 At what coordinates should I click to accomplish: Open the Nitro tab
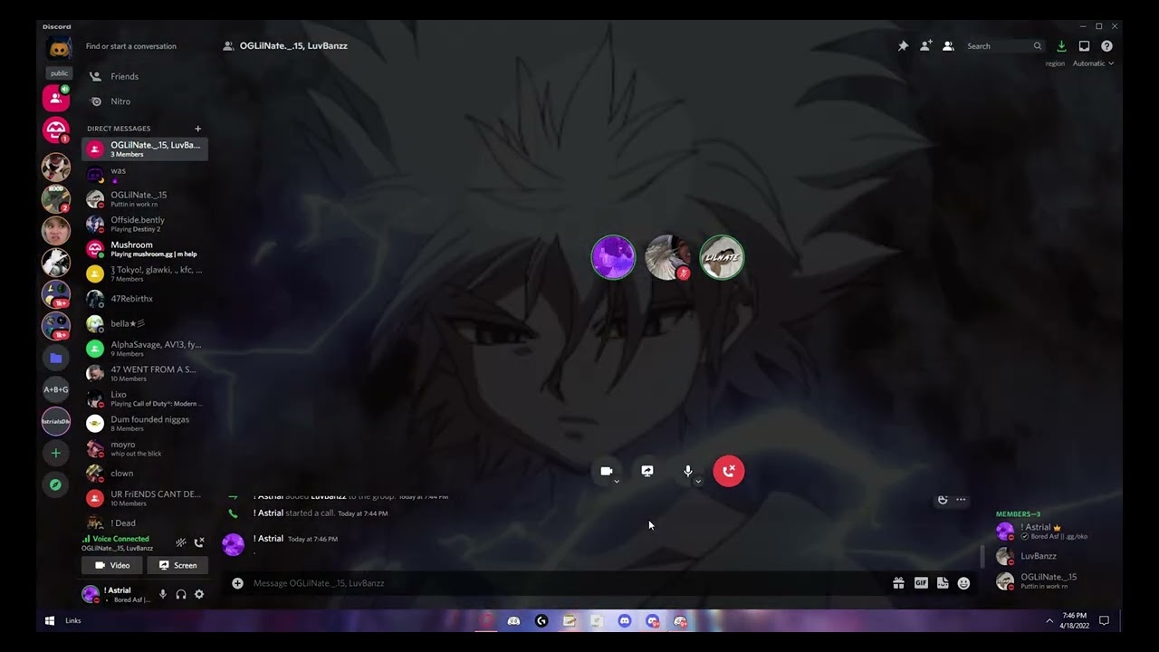tap(145, 101)
